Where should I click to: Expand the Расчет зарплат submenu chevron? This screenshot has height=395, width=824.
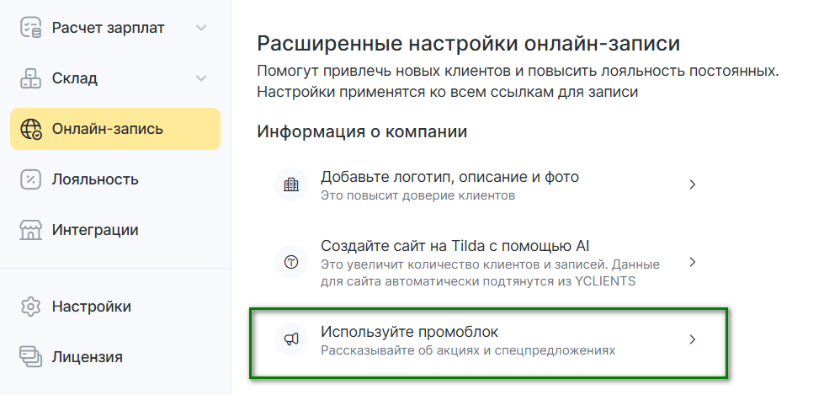click(x=201, y=28)
